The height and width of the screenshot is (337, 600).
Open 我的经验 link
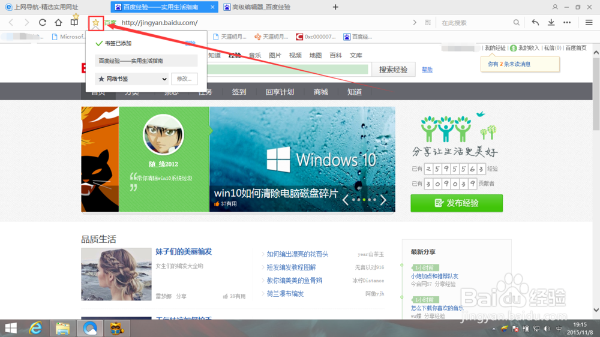point(495,48)
